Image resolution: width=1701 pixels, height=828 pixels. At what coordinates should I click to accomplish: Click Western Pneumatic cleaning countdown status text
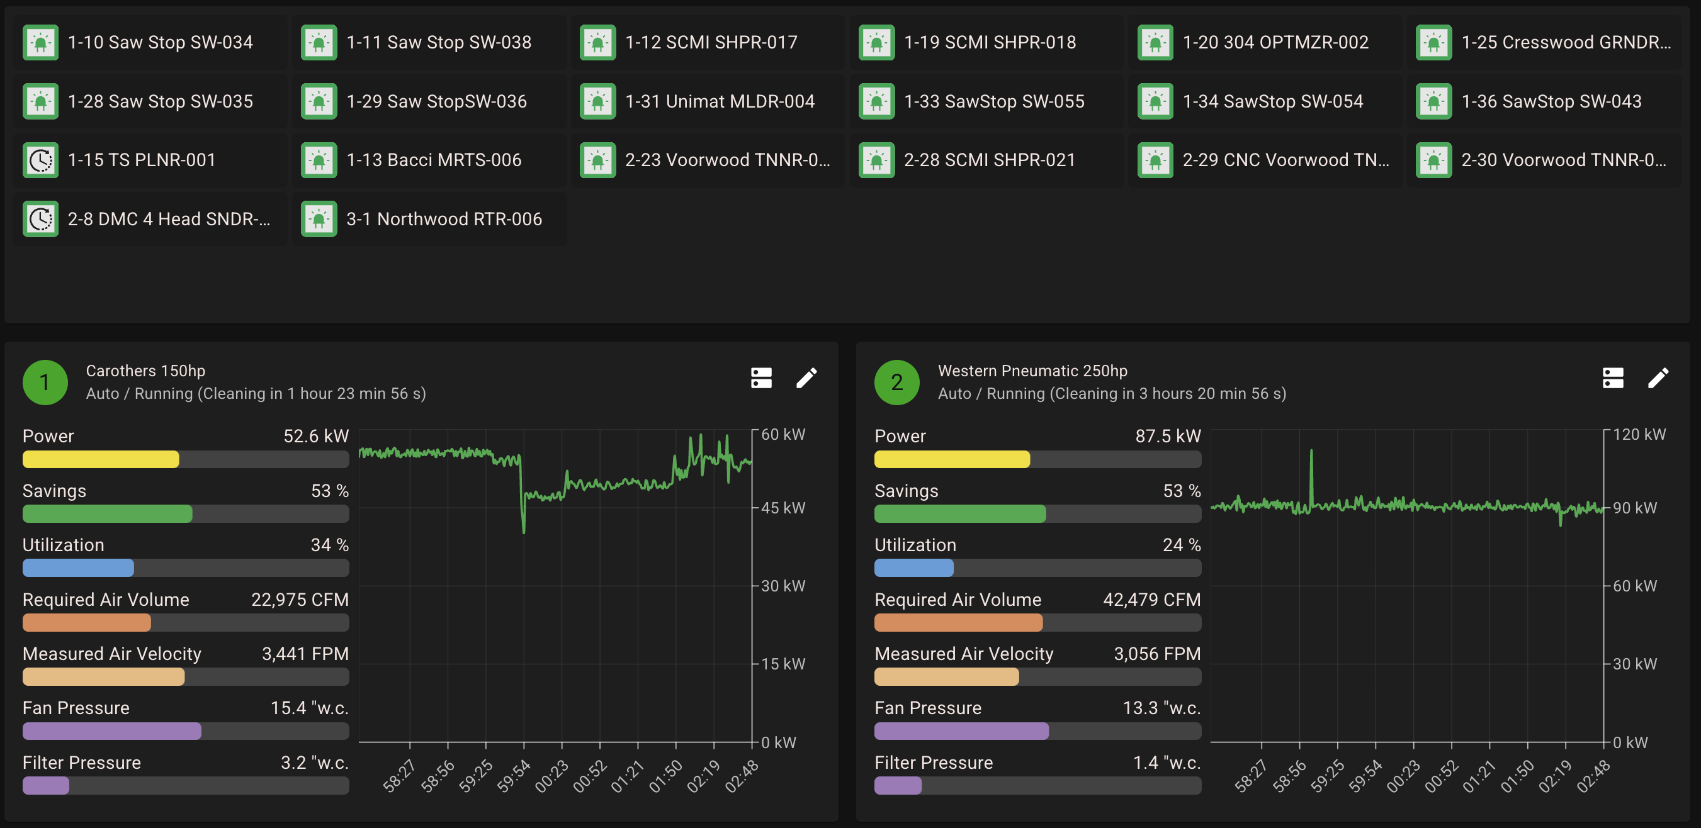tap(1112, 393)
